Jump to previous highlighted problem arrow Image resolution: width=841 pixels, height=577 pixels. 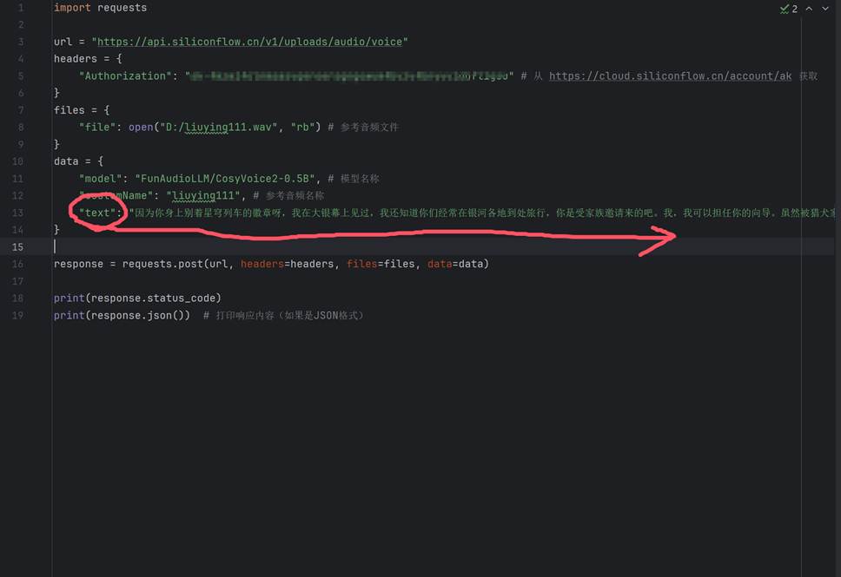pos(809,9)
